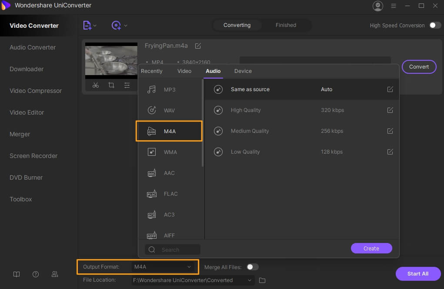This screenshot has width=444, height=289.
Task: Select the 128 kbps Low Quality row
Action: click(302, 152)
